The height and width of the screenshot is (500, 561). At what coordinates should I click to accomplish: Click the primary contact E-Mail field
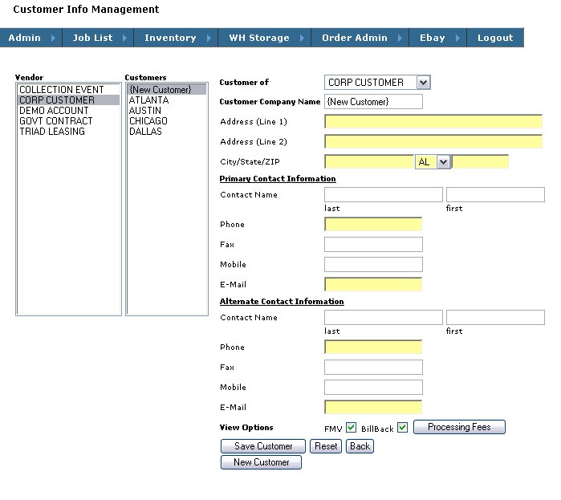(x=373, y=284)
